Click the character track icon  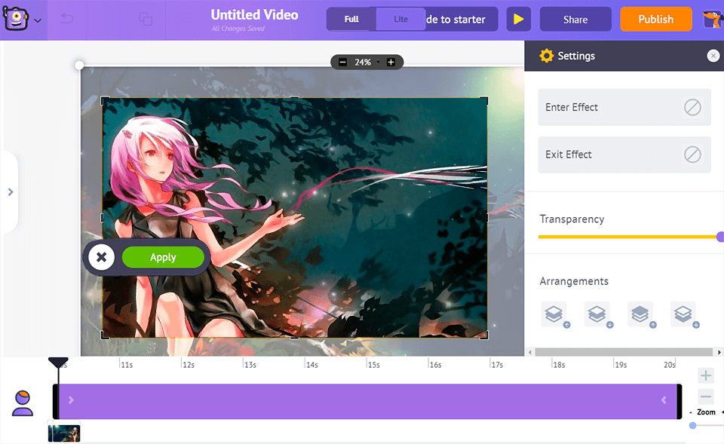tap(23, 403)
